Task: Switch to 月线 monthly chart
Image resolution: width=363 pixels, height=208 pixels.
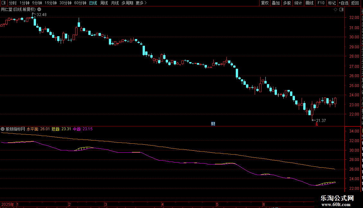Action: (x=115, y=3)
